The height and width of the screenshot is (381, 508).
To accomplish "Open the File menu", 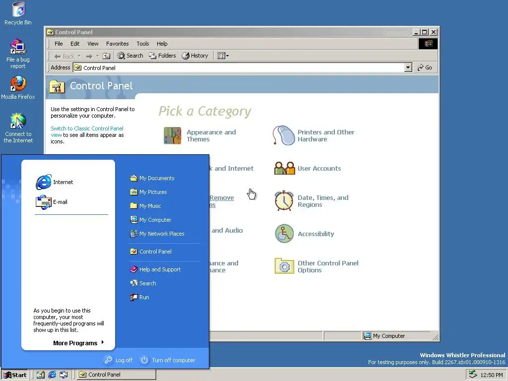I will (59, 44).
